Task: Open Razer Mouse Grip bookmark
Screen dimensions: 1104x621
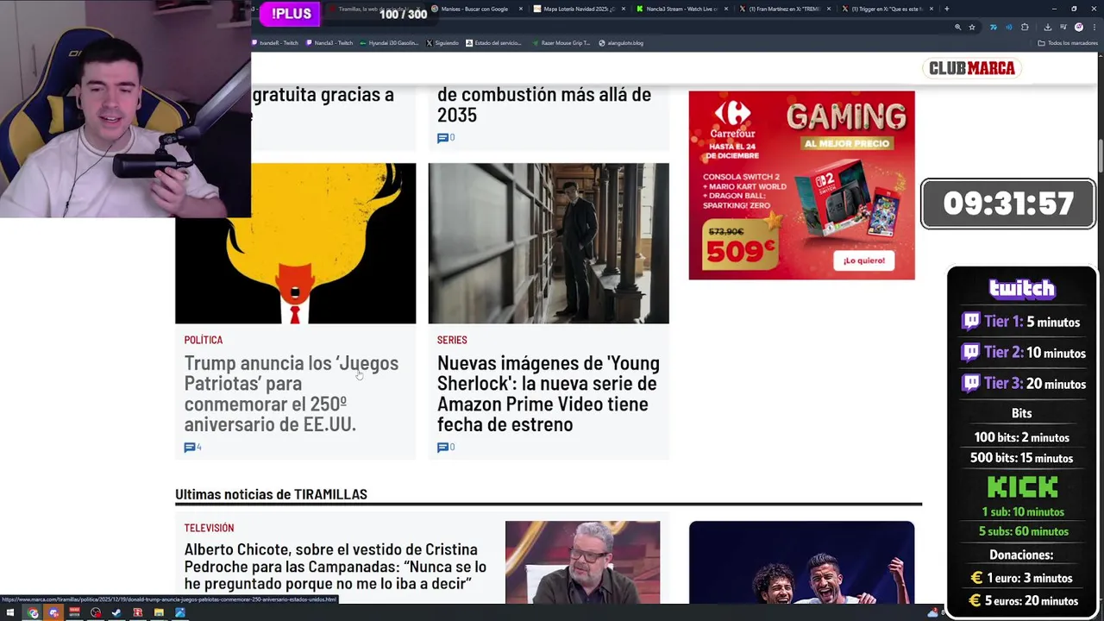Action: [x=561, y=42]
